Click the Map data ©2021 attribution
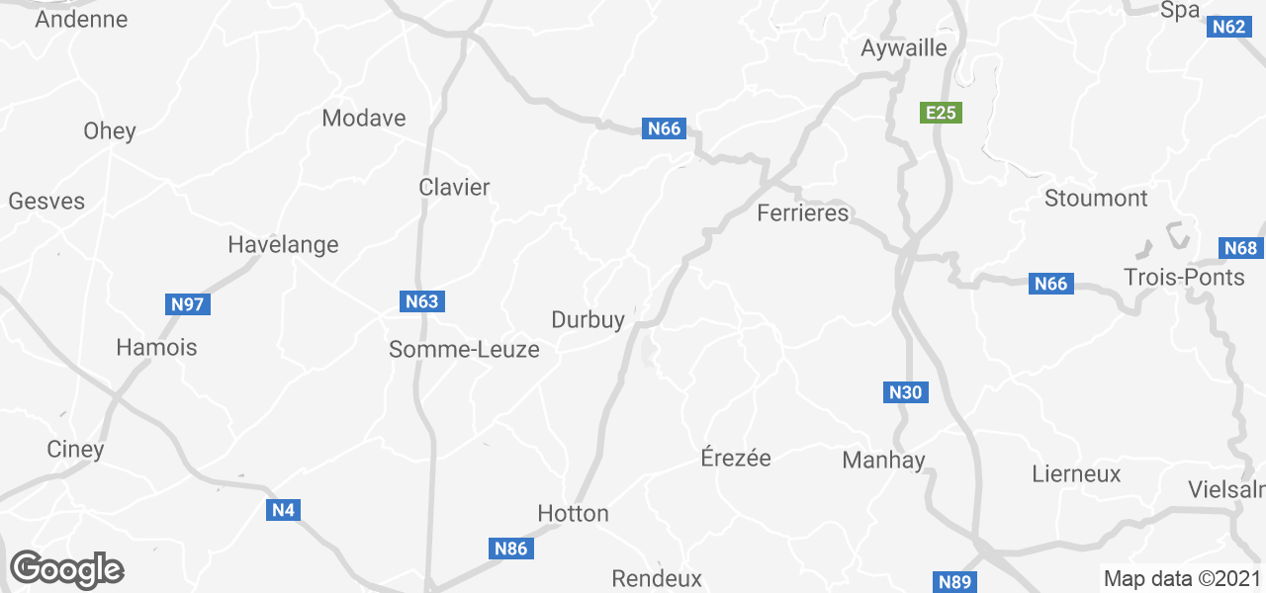This screenshot has height=593, width=1266. (1182, 579)
